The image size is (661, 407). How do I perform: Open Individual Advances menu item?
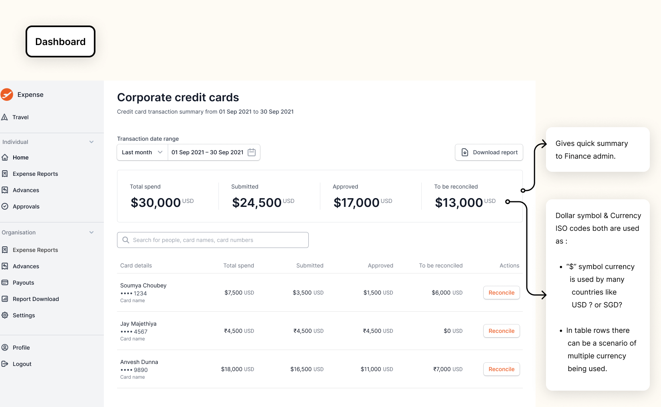[26, 190]
